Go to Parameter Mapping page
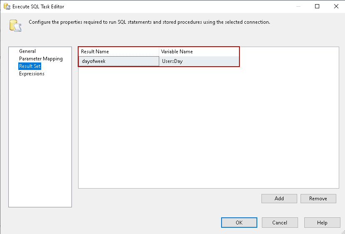 tap(41, 59)
